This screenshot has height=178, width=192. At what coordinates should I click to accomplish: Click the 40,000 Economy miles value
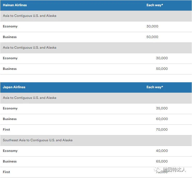[162, 151]
